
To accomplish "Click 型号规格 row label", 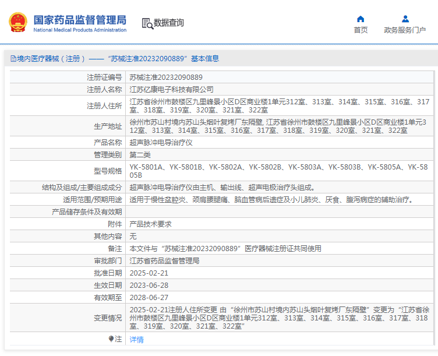I will (x=108, y=171).
